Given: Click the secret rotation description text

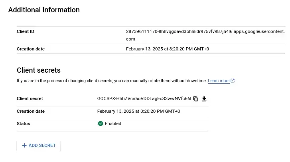Looking at the screenshot, I should point(112,81).
